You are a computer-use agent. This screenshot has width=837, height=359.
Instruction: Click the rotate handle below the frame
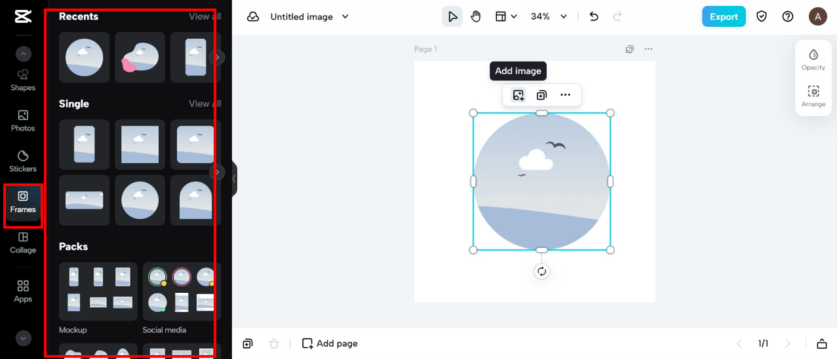point(541,271)
